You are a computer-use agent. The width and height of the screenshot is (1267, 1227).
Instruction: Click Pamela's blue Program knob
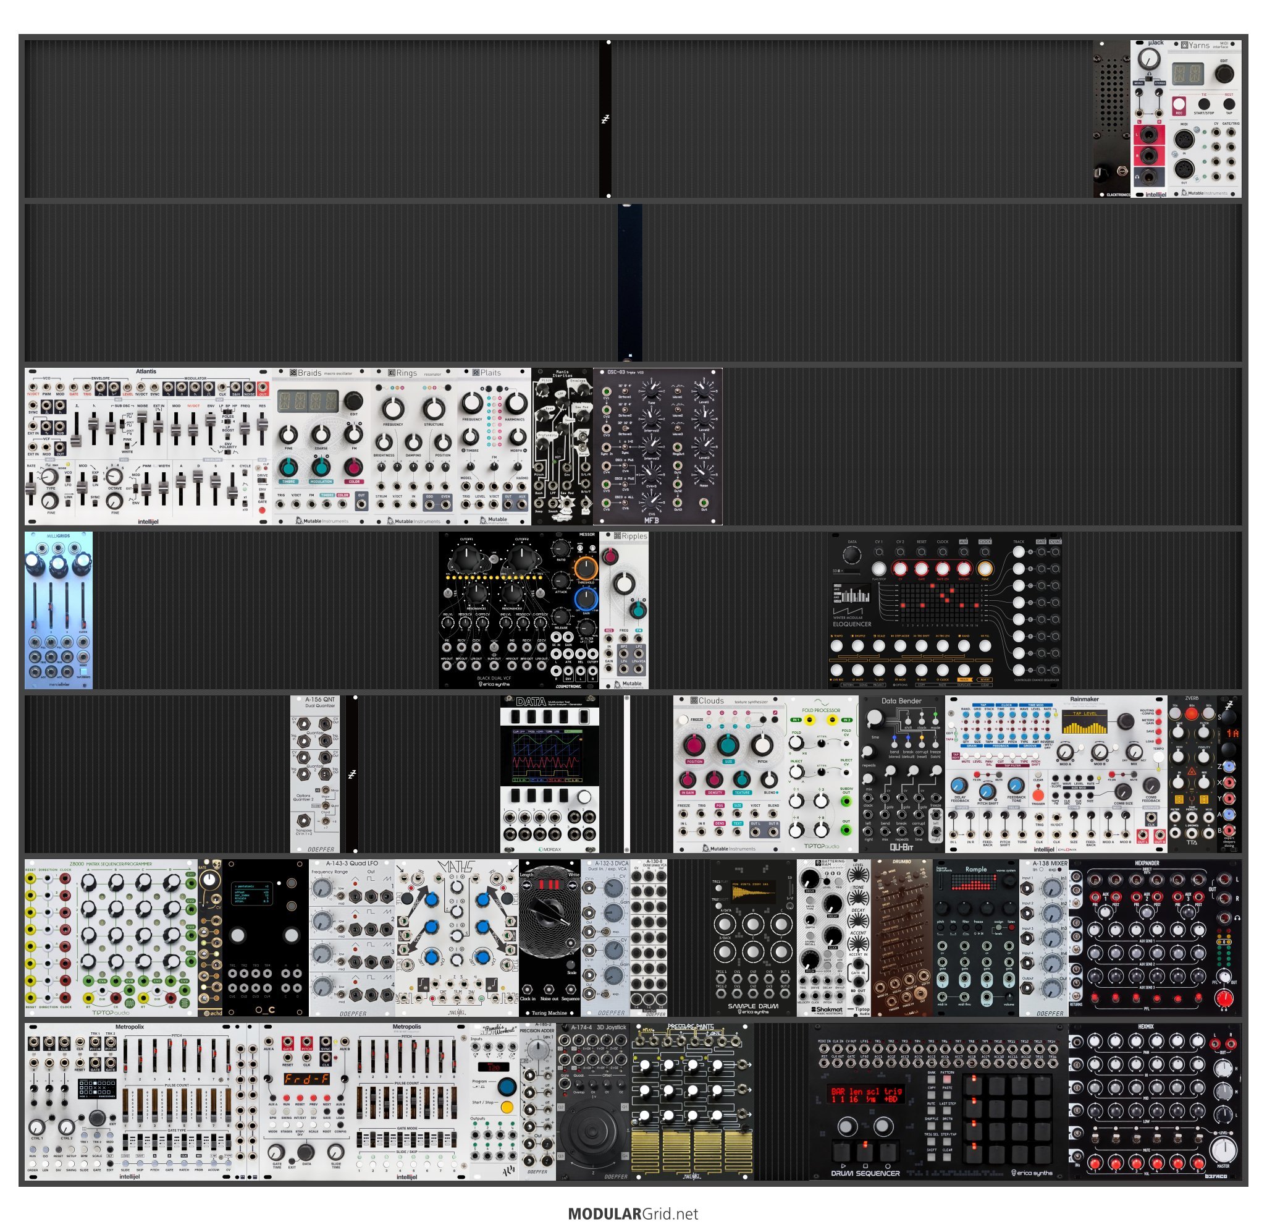tap(507, 1086)
